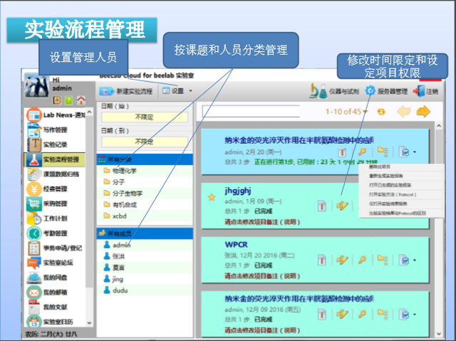Go to next page with right arrow
Image resolution: width=456 pixels, height=341 pixels.
pyautogui.click(x=423, y=112)
